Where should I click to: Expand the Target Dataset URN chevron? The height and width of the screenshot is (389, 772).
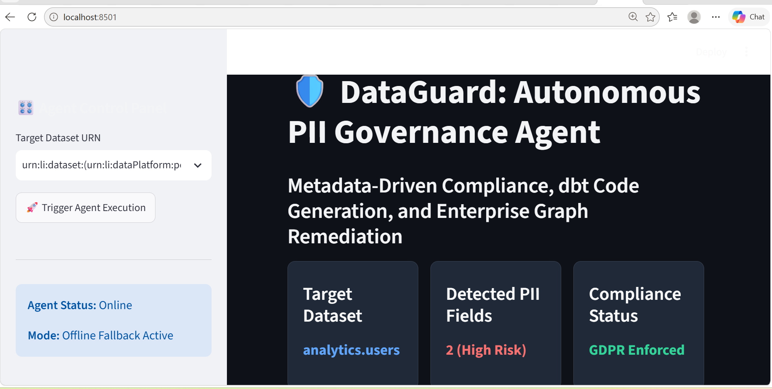coord(198,165)
